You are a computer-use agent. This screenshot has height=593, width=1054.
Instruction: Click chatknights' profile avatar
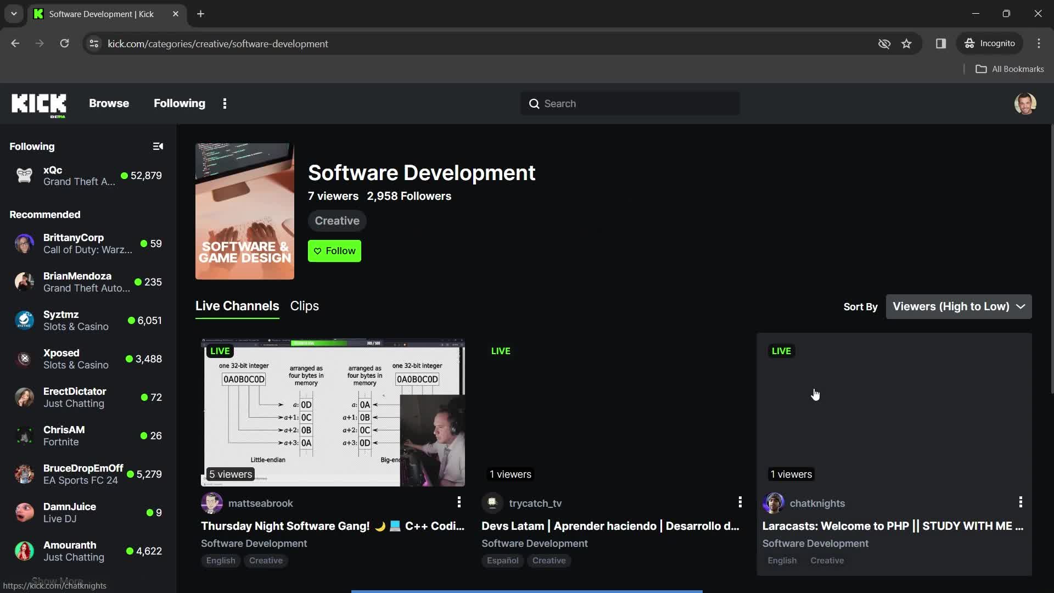coord(773,504)
